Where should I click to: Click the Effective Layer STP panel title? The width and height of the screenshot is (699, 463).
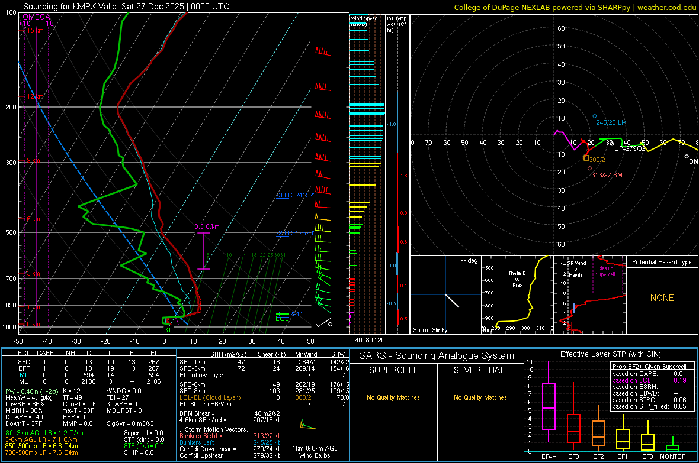tap(611, 354)
